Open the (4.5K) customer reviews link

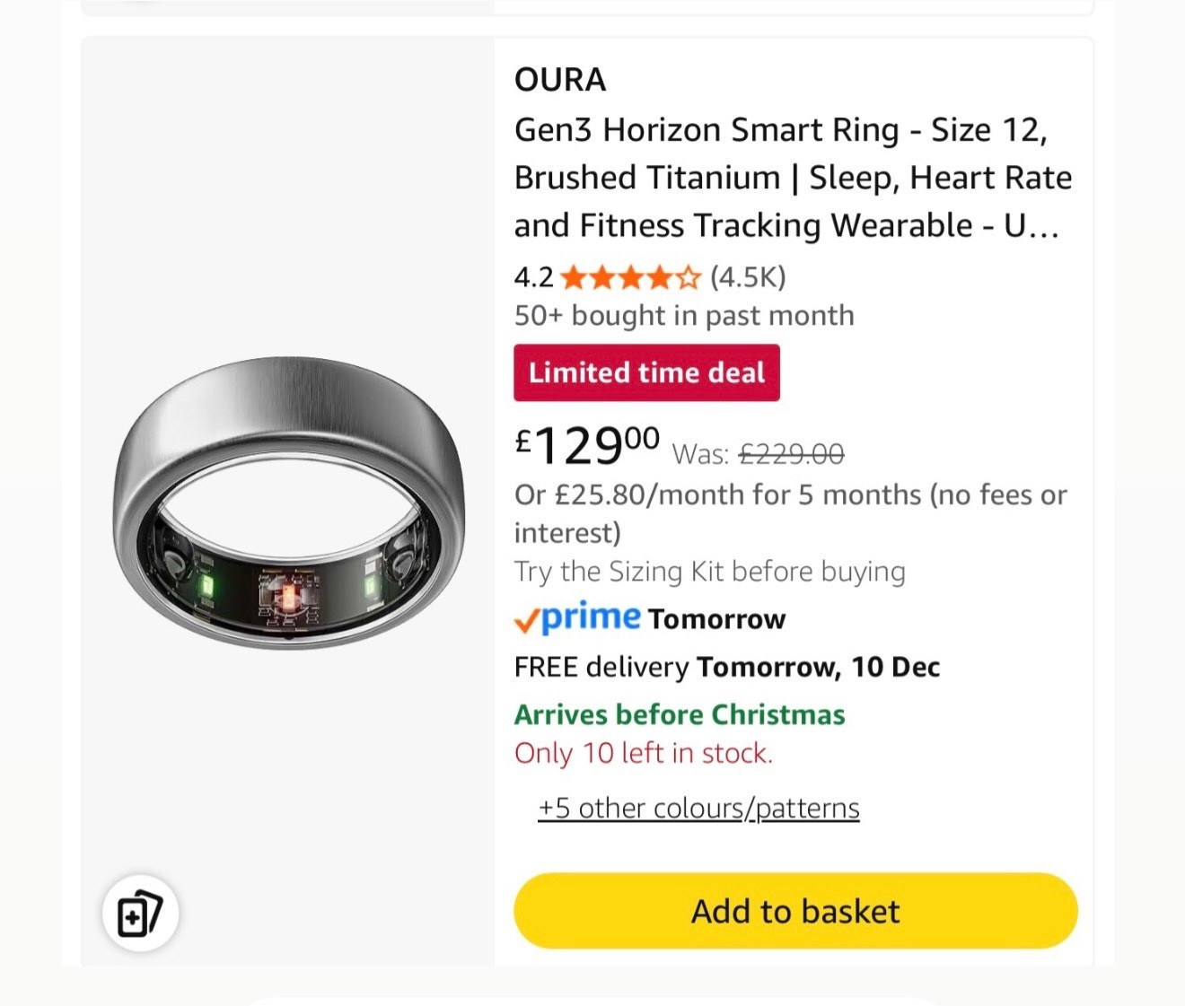pyautogui.click(x=745, y=277)
